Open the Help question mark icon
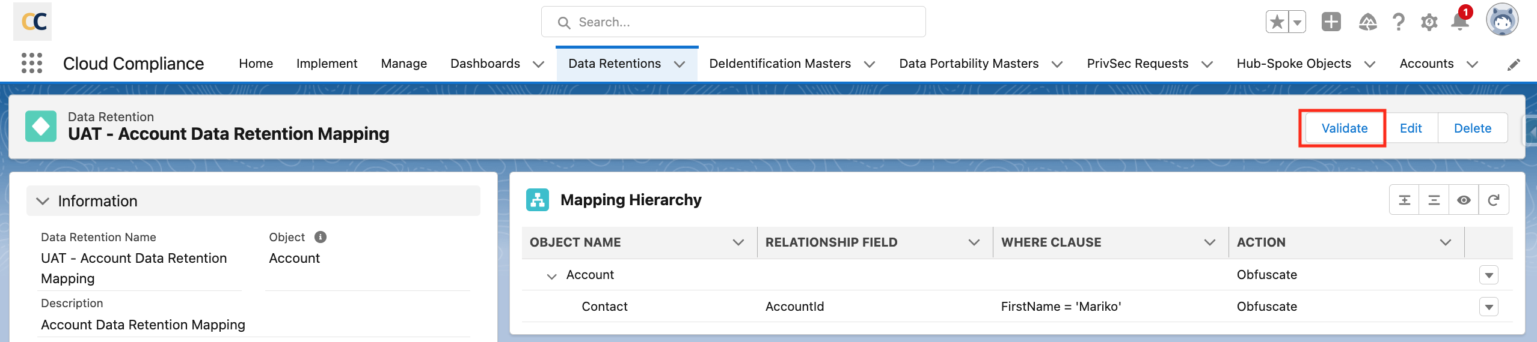 pyautogui.click(x=1399, y=23)
